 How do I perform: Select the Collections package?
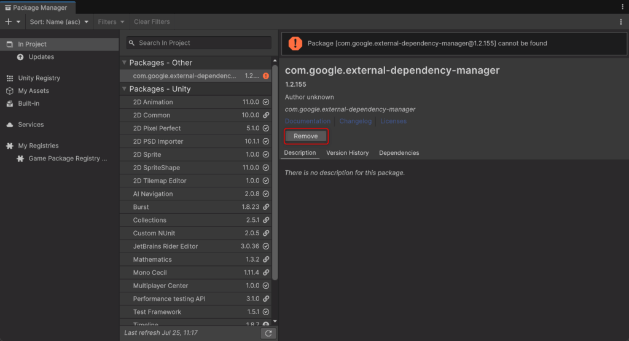196,220
